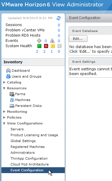Screen dimensions: 112x181
Task: Click the Persistent Disks drive icon
Action: tap(12, 106)
